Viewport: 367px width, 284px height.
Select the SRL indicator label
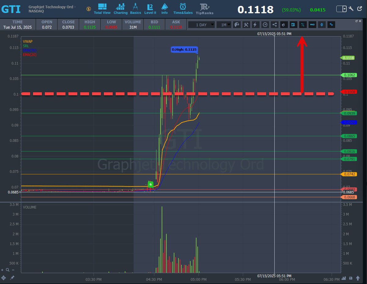pyautogui.click(x=26, y=46)
